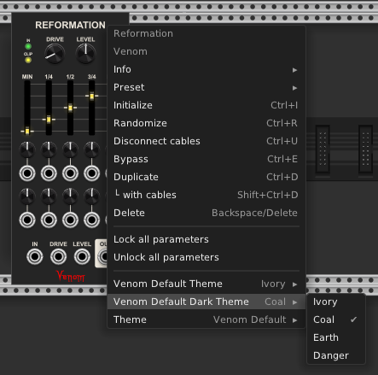Click the LEVEL knob at top
The width and height of the screenshot is (378, 375).
(x=85, y=54)
